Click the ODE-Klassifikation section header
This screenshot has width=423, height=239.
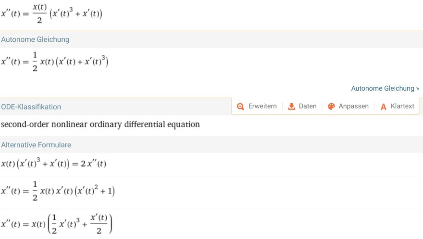(x=31, y=107)
